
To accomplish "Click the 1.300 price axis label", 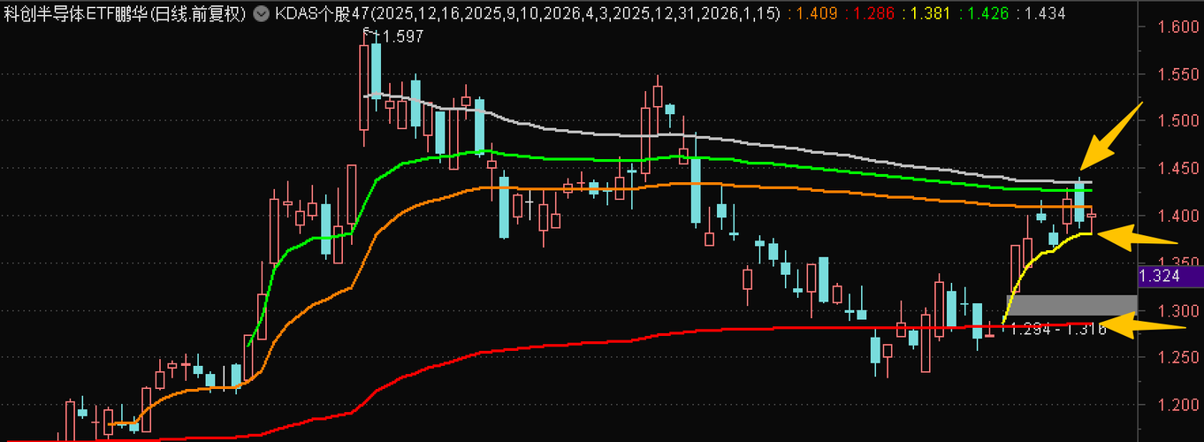I will click(1178, 311).
